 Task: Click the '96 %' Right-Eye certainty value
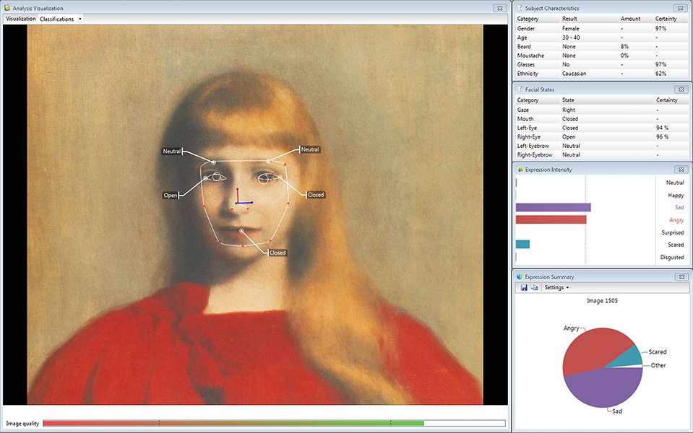point(663,137)
